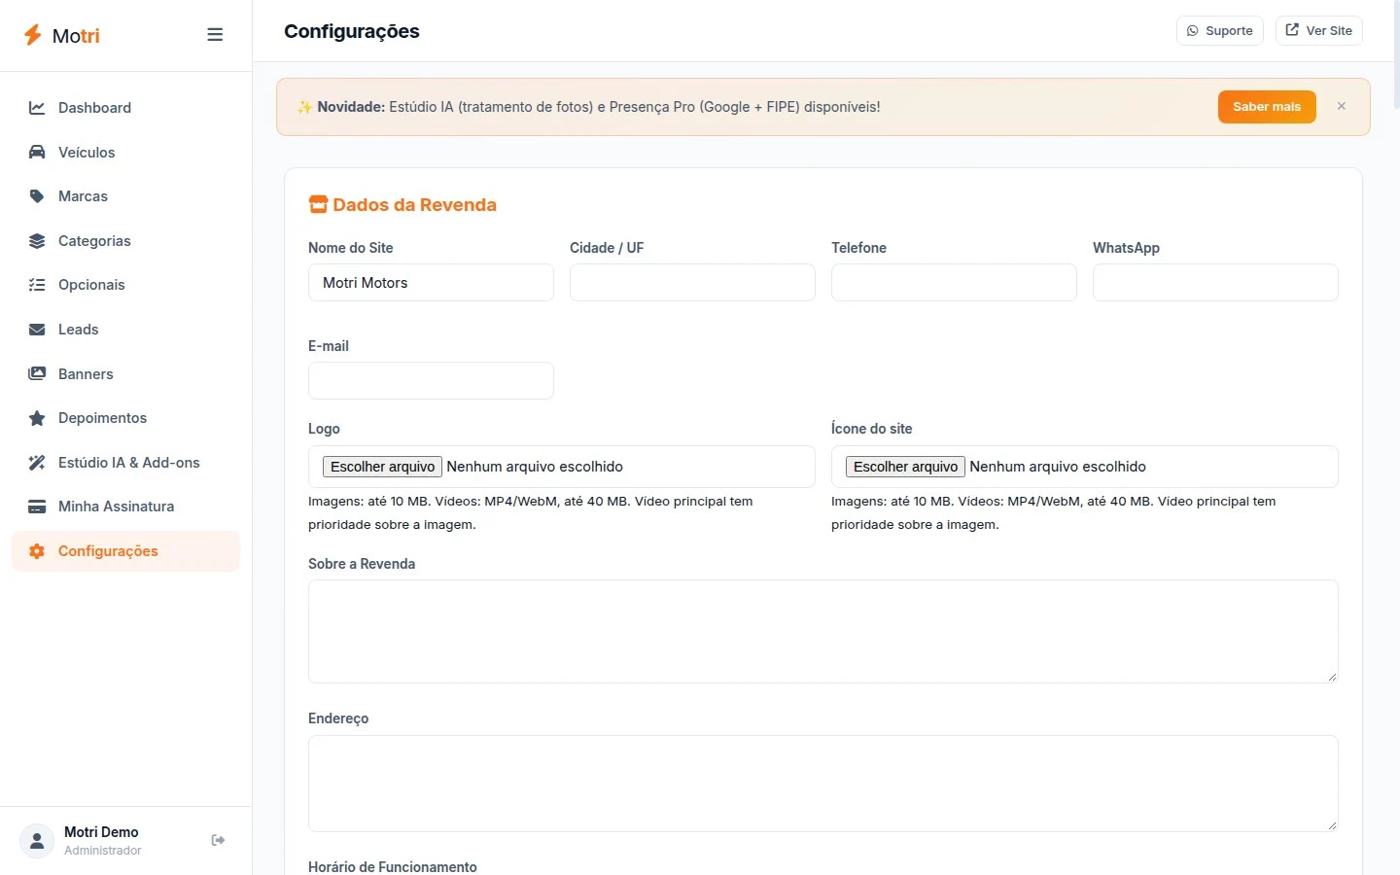Image resolution: width=1400 pixels, height=875 pixels.
Task: Click the WhatsApp input field
Action: (1215, 283)
